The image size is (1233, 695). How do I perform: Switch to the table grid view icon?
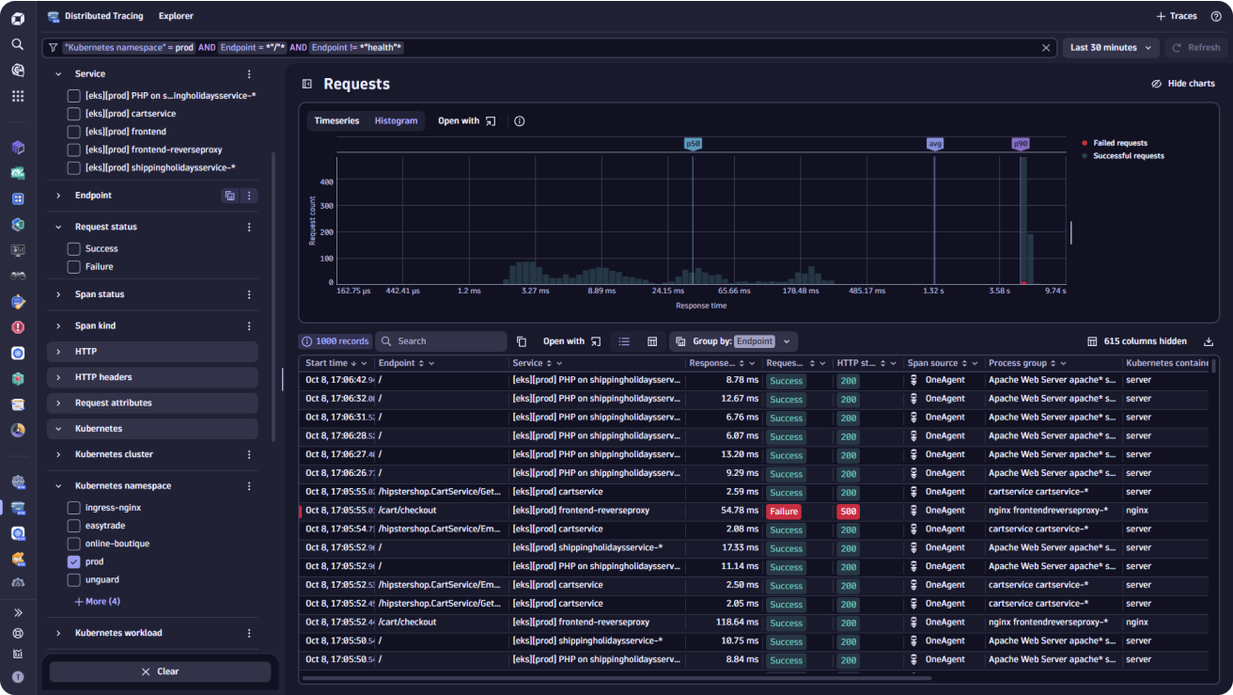tap(652, 341)
